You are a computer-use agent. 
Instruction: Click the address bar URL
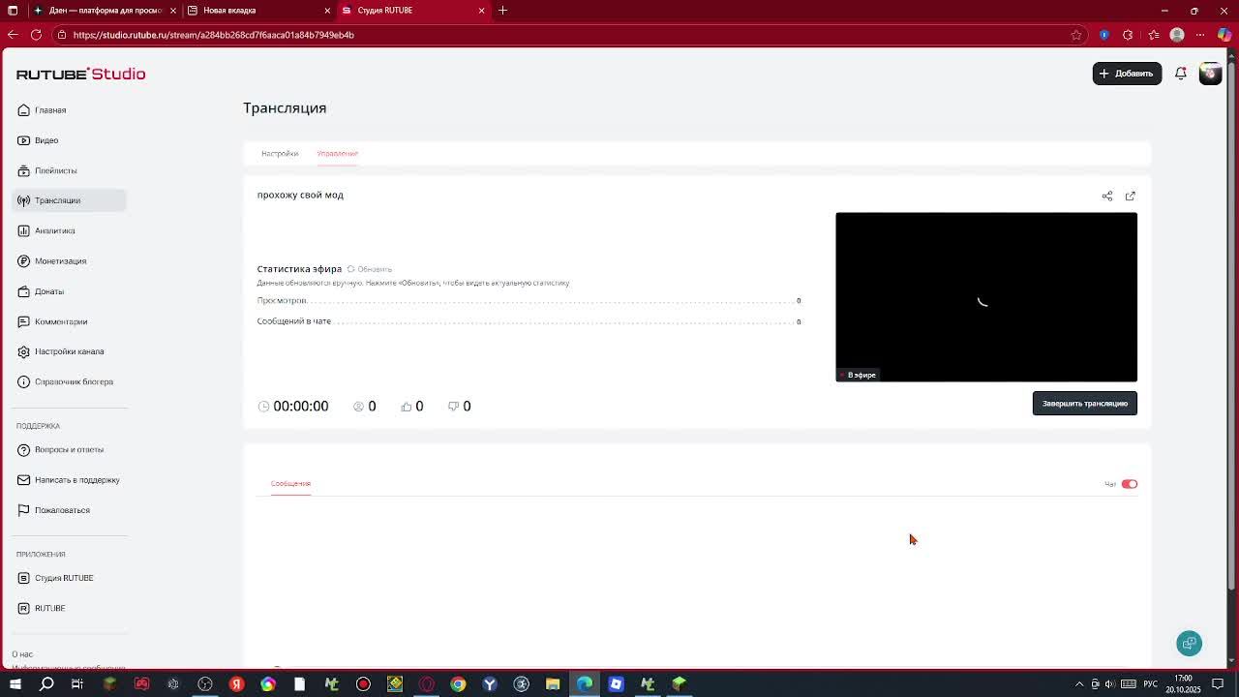(213, 35)
